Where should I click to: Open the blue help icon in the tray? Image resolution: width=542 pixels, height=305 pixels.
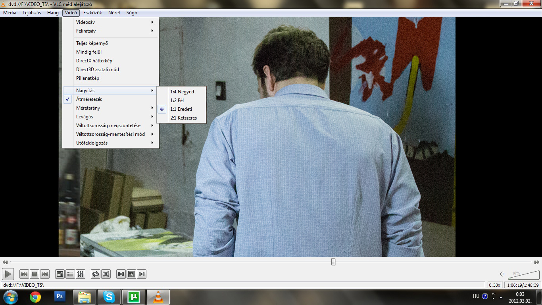(485, 296)
